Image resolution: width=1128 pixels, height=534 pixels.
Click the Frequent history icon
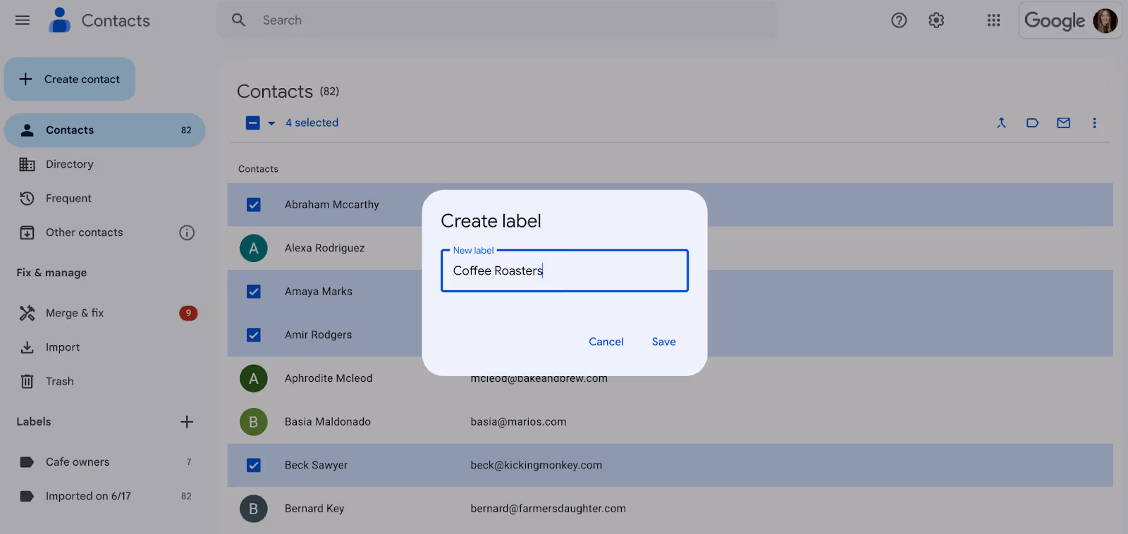(27, 199)
